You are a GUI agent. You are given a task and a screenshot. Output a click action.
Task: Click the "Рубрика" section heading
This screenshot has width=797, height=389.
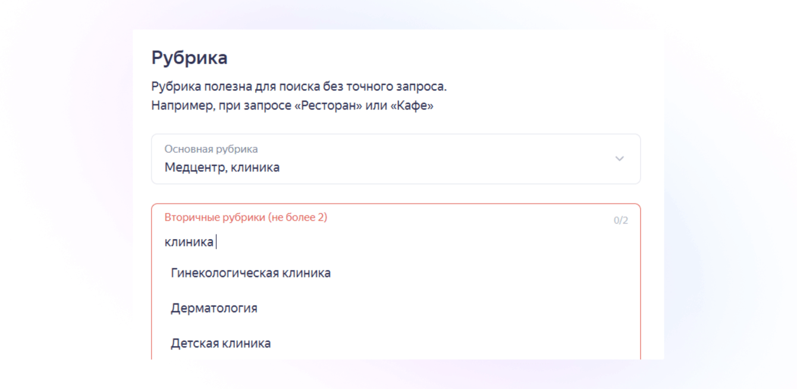[x=189, y=58]
